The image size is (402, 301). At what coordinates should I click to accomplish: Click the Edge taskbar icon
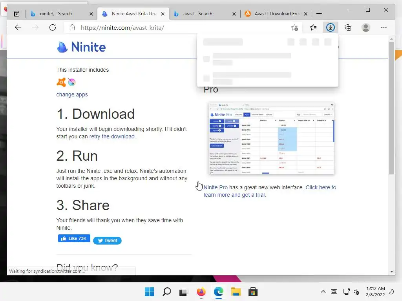(x=218, y=292)
